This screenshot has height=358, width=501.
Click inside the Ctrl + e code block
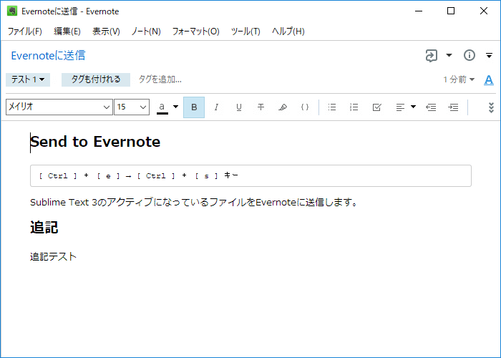click(250, 176)
